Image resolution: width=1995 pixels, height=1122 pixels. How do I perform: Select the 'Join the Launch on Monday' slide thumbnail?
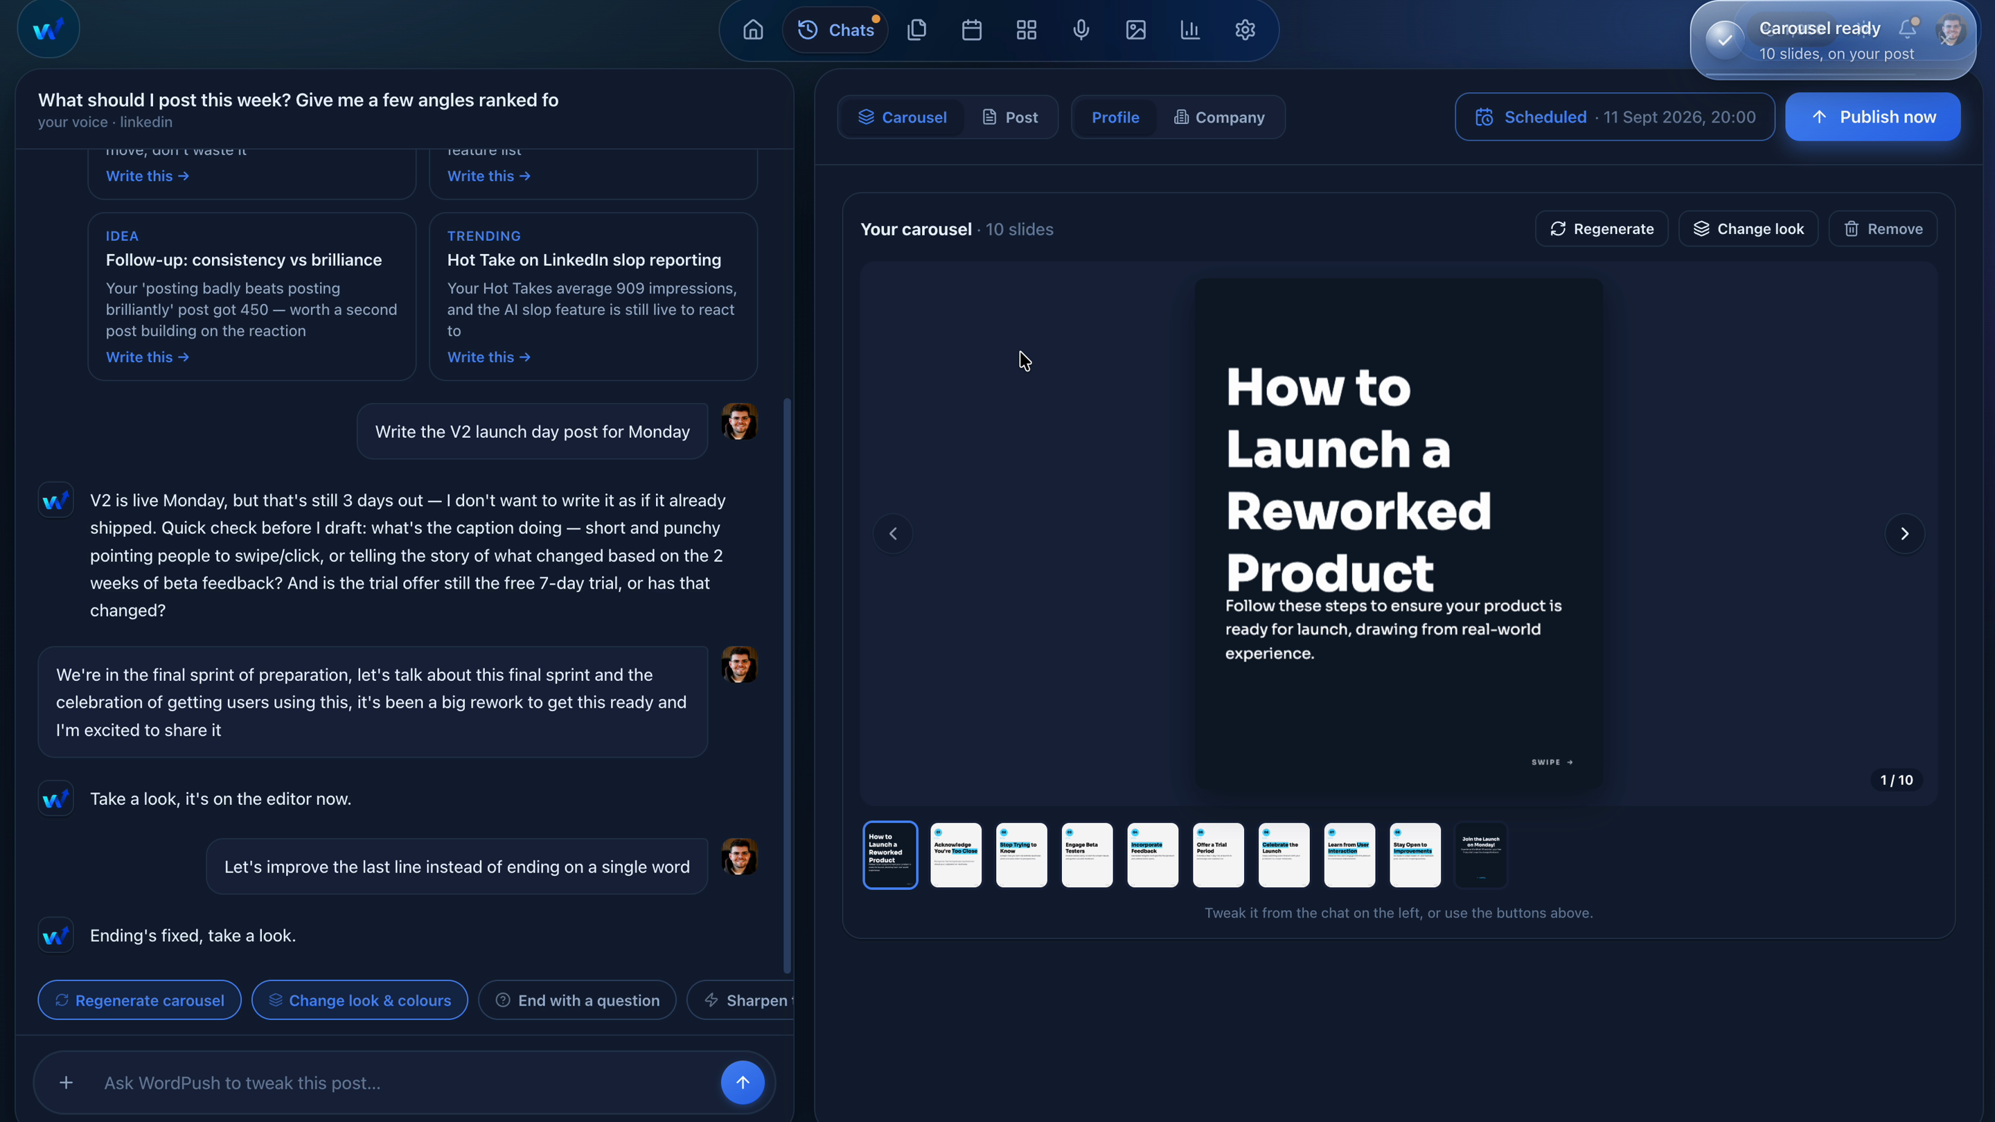point(1481,855)
